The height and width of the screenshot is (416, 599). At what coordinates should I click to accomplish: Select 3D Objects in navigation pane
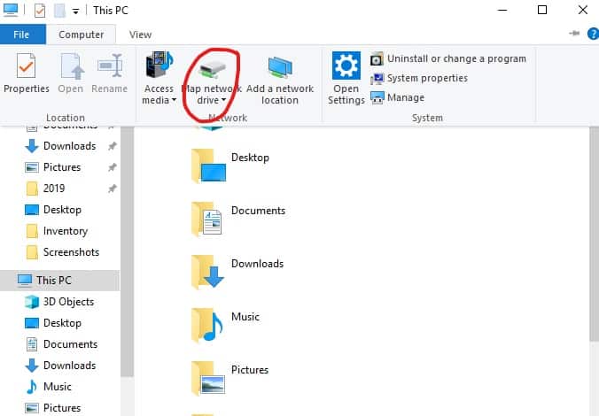[59, 302]
